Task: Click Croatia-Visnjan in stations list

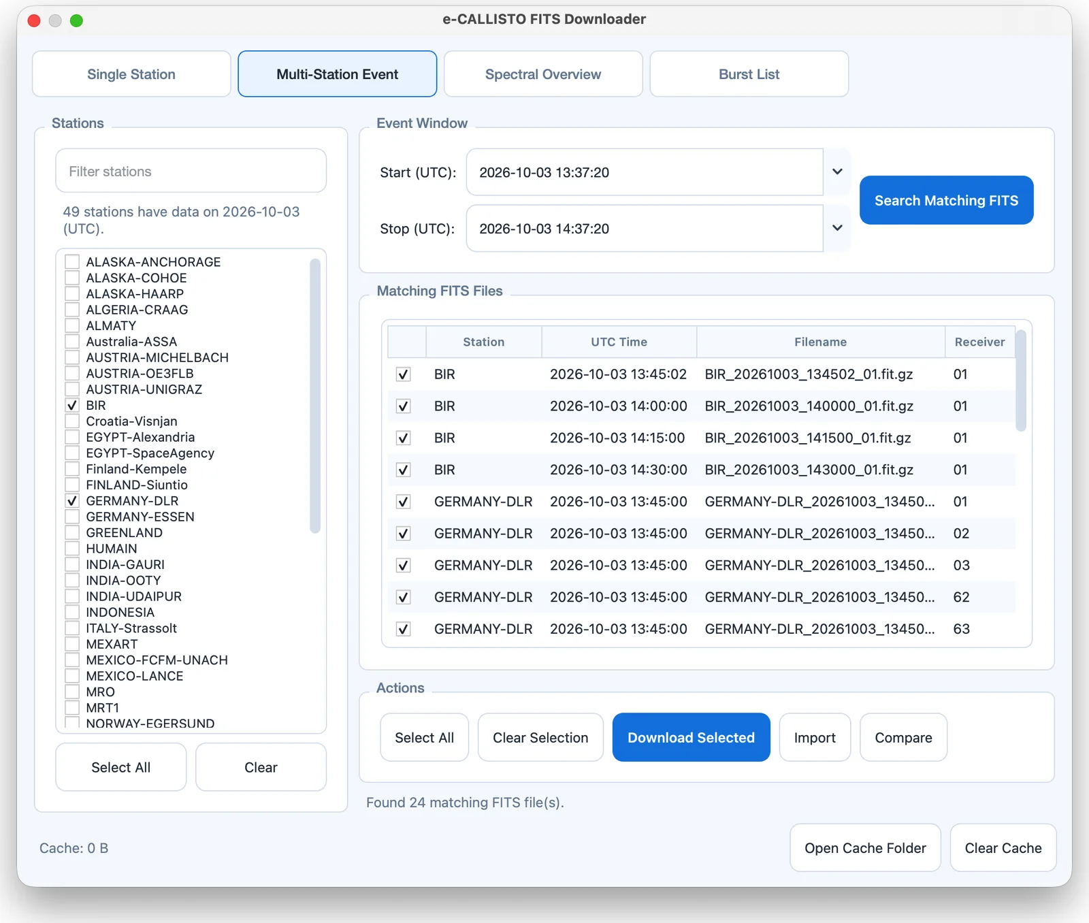Action: point(131,421)
